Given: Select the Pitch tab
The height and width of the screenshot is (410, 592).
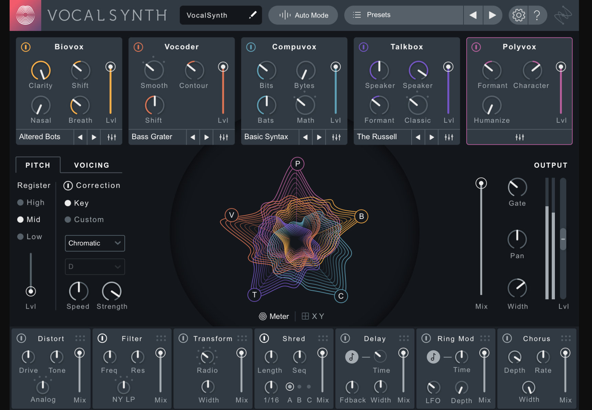Looking at the screenshot, I should [38, 165].
